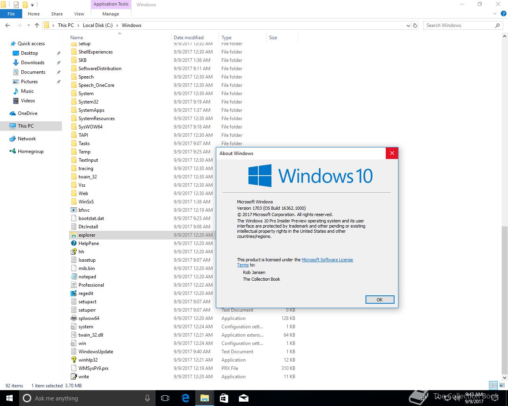Screen dimensions: 508x406
Task: Select the SysWOW64 folder
Action: [x=90, y=127]
